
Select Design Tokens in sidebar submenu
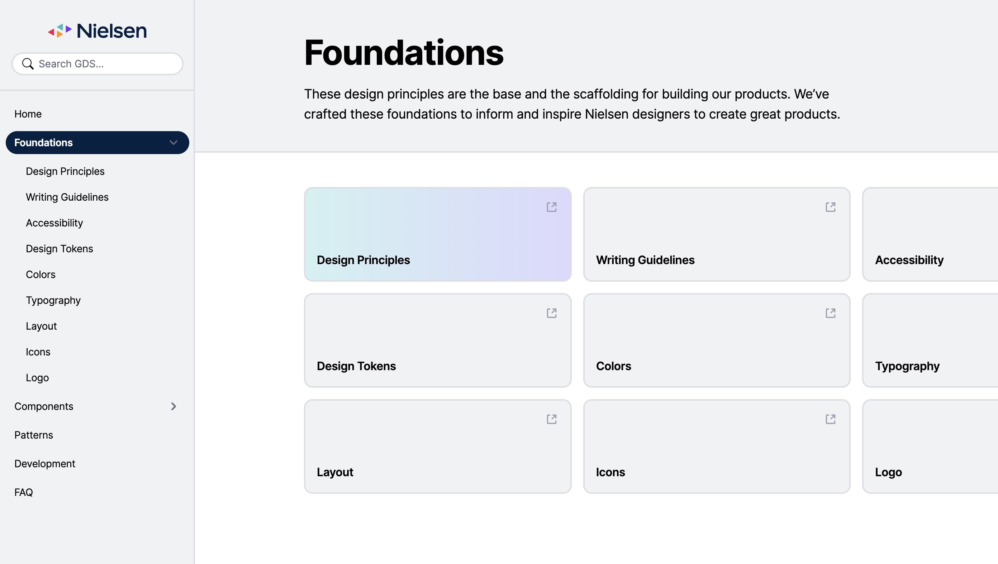[59, 249]
